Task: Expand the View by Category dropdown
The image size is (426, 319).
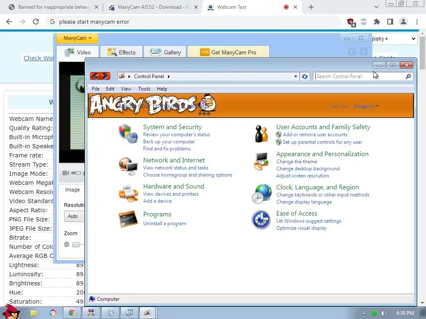Action: tap(366, 106)
